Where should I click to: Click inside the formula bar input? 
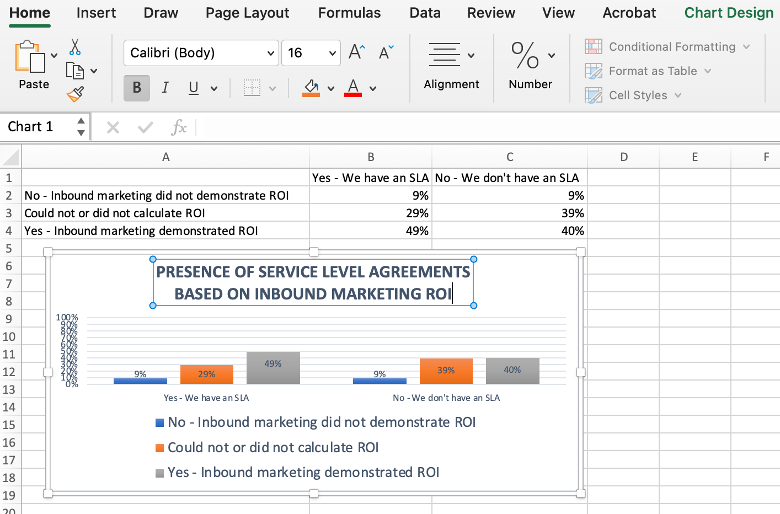(x=491, y=127)
